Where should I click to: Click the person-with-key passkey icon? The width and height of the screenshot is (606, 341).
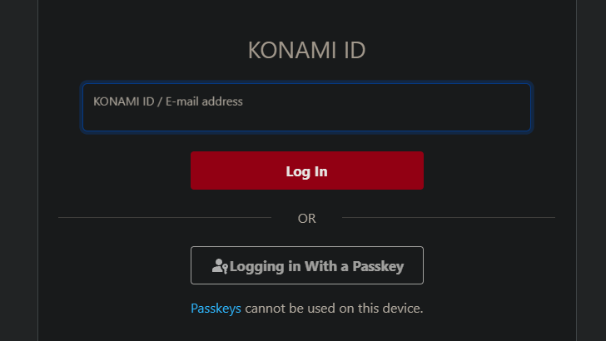tap(220, 267)
